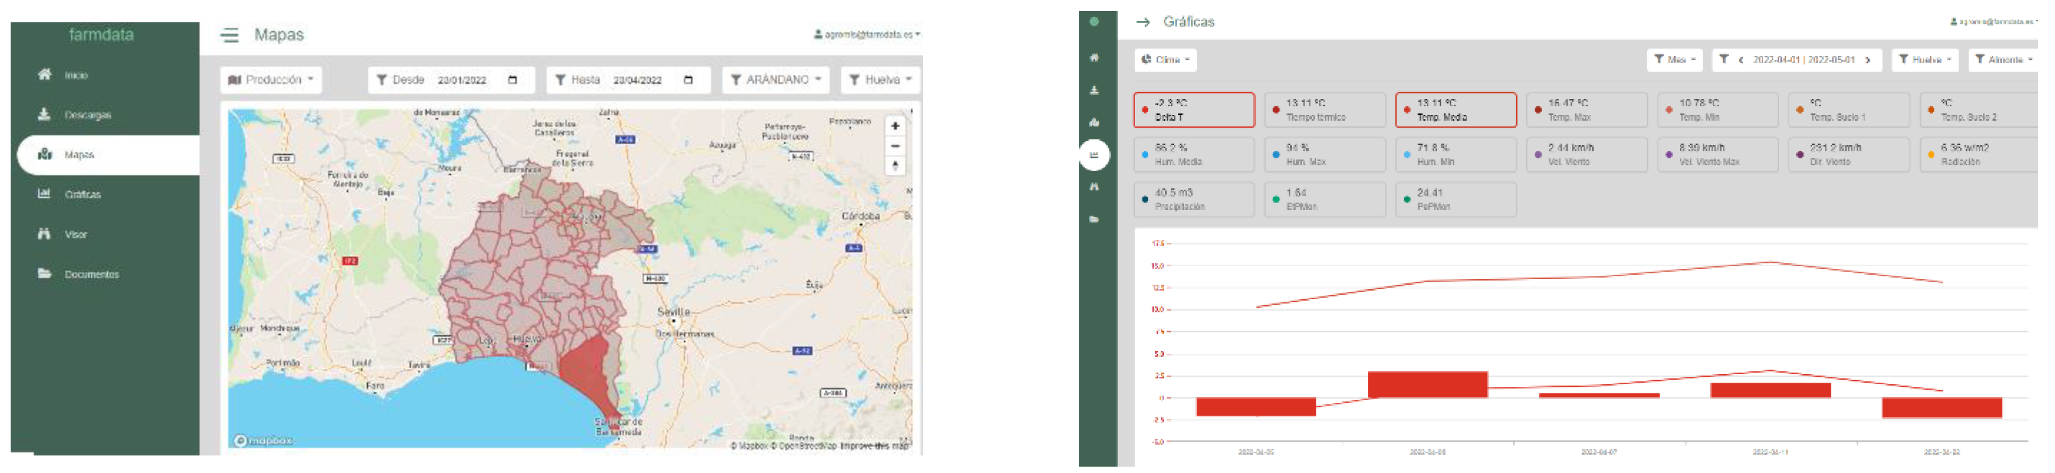Enable the Precipitación series card
Image resolution: width=2055 pixels, height=473 pixels.
[x=1194, y=199]
